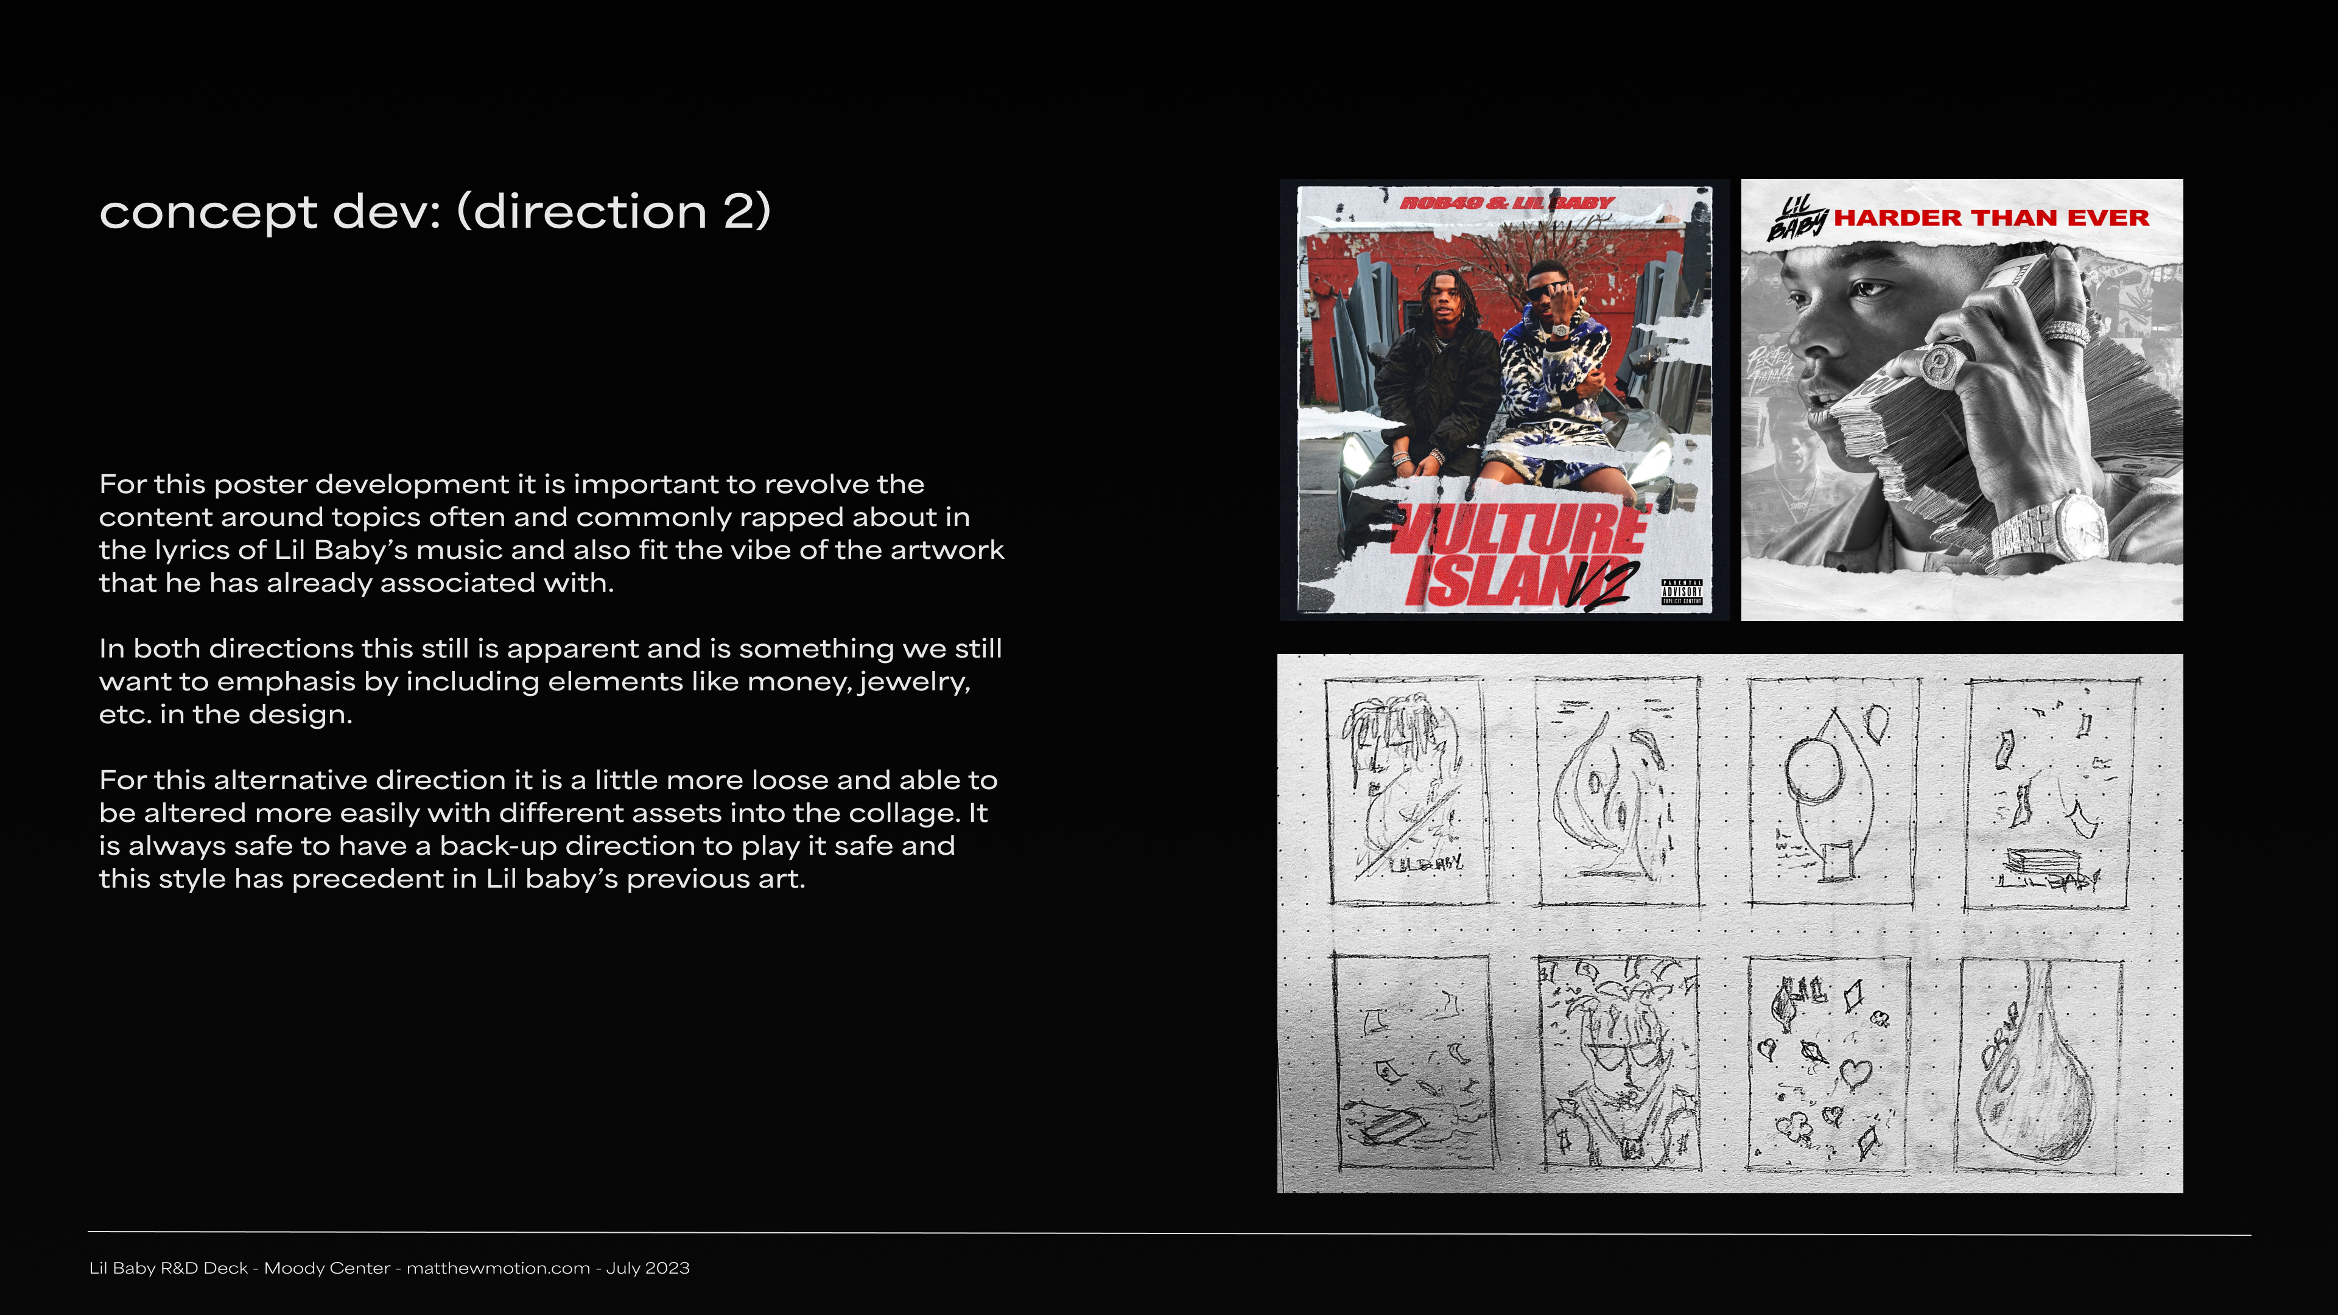Screen dimensions: 2338x1315
Task: Click the Harder Than Ever album cover
Action: coord(1961,399)
